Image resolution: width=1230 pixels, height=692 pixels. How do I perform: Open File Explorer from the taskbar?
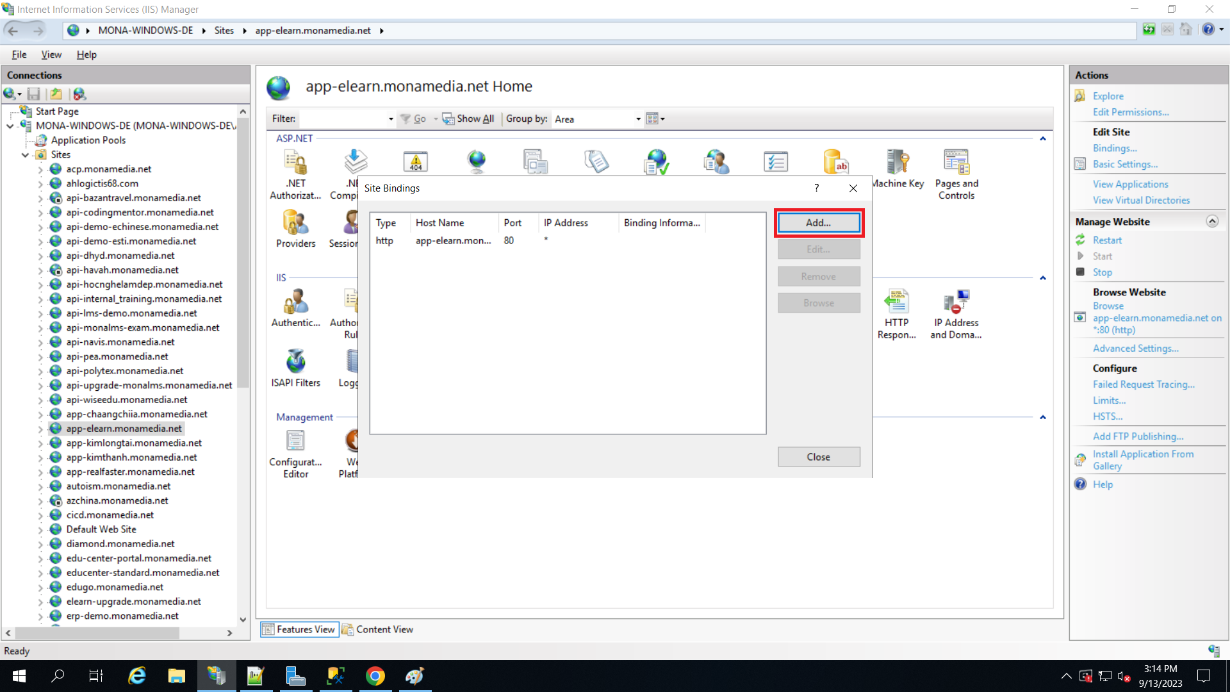[x=176, y=676]
